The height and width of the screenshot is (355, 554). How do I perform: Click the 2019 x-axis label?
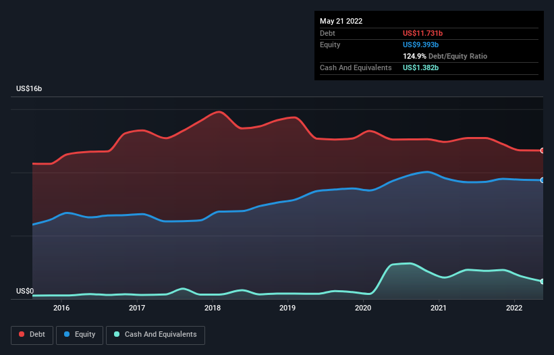[287, 308]
